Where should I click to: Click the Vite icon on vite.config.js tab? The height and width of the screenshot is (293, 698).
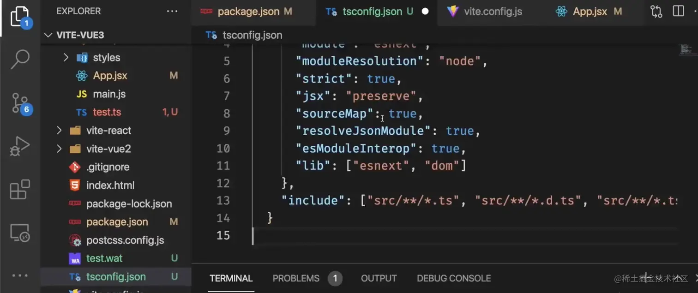453,12
